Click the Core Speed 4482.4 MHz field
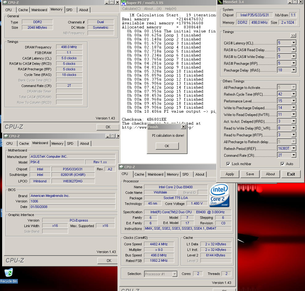Image resolution: width=305 pixels, height=291 pixels. [159, 244]
